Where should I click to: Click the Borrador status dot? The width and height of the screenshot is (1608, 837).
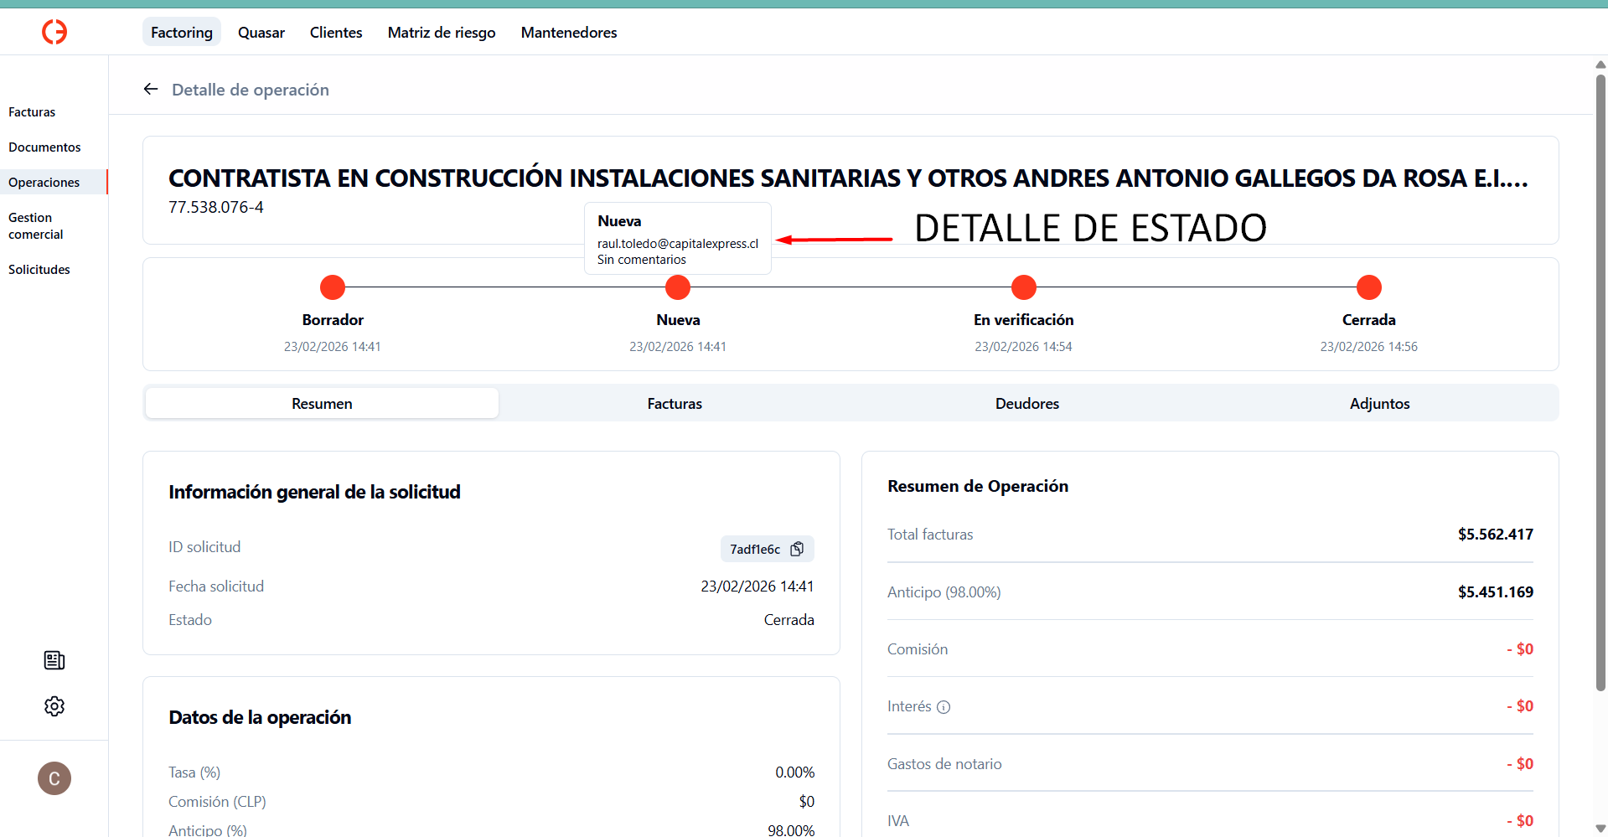coord(332,287)
